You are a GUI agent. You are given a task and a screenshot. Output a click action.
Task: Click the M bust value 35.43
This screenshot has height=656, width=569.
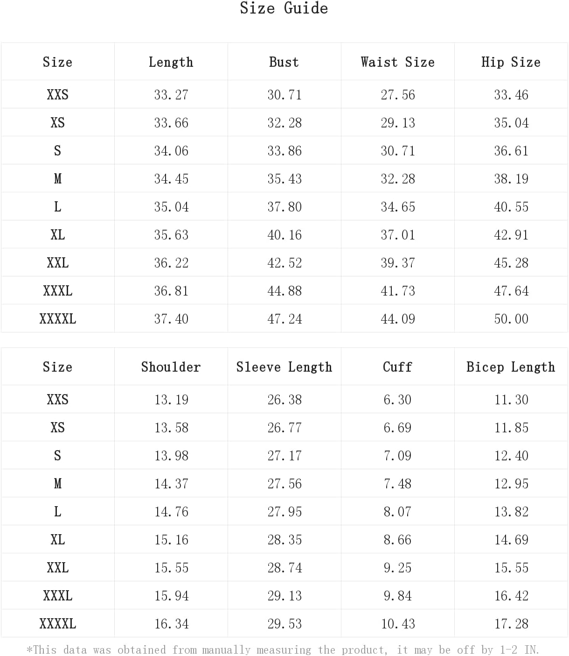pyautogui.click(x=284, y=179)
